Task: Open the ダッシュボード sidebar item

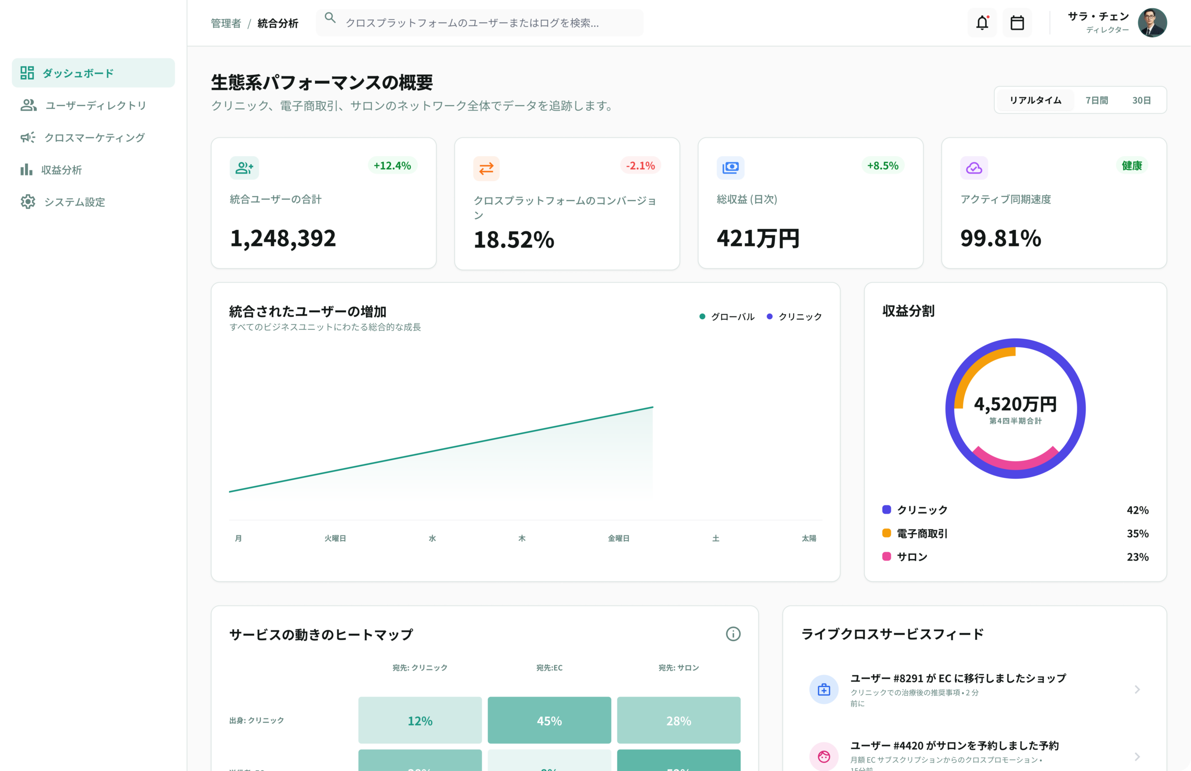Action: [93, 73]
